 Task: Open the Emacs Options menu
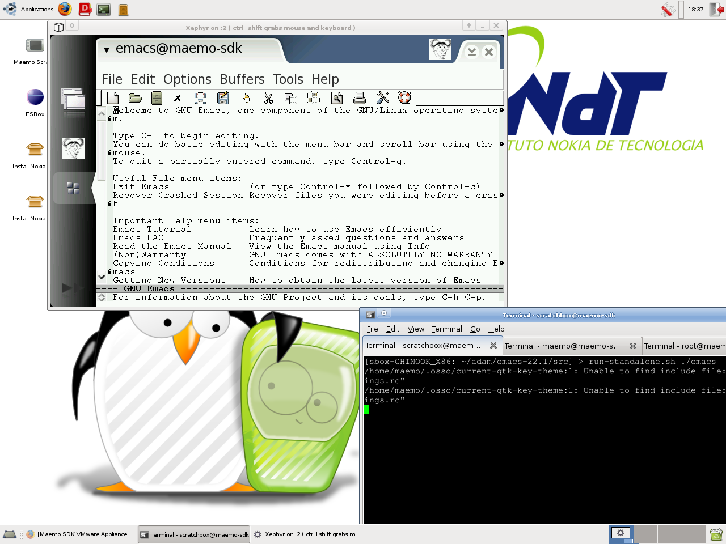pyautogui.click(x=187, y=79)
